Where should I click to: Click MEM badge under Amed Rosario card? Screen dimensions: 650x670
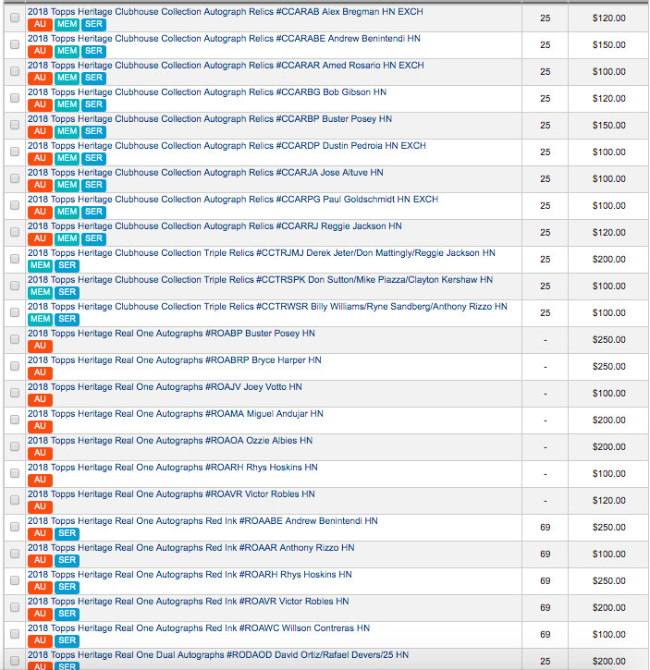67,78
